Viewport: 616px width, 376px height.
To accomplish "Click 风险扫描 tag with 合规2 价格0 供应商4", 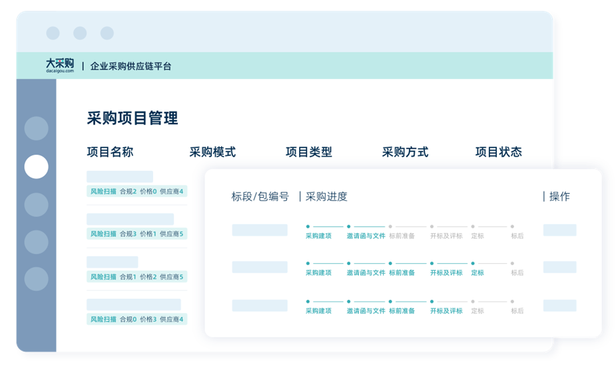I will (103, 191).
